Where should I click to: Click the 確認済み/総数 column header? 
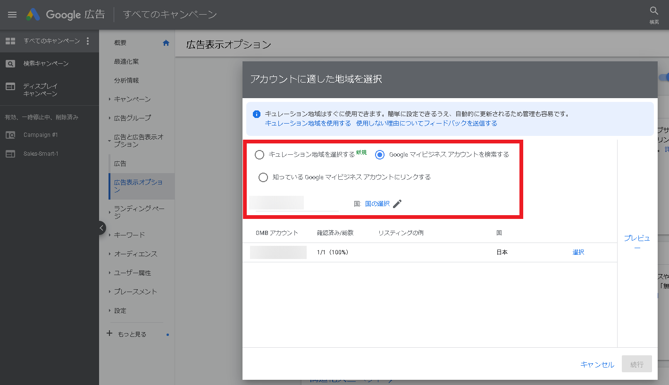(x=335, y=233)
